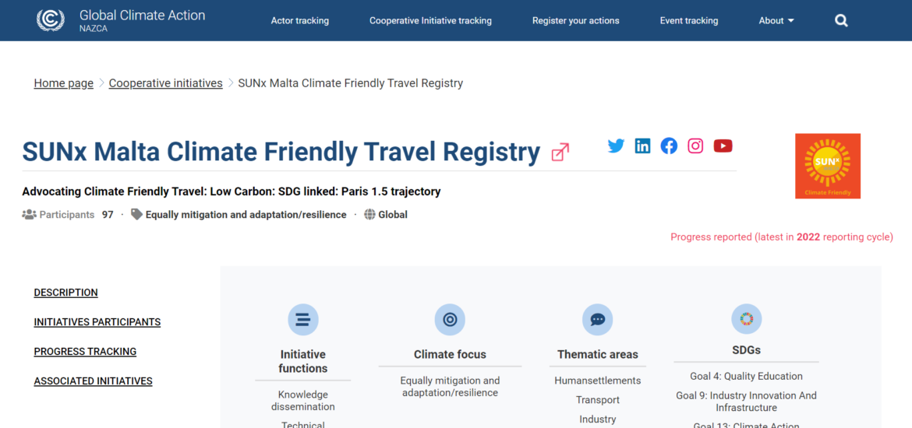Image resolution: width=912 pixels, height=428 pixels.
Task: Visit the SUNx Facebook page icon
Action: (x=669, y=146)
